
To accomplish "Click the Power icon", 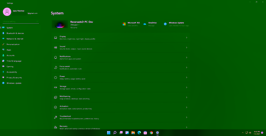I will pos(55,77).
